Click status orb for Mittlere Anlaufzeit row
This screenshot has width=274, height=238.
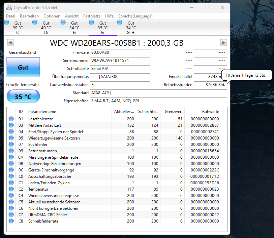[x=11, y=125]
